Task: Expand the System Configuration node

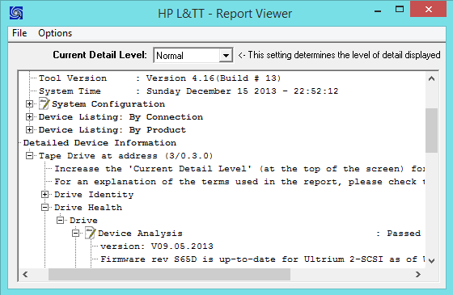Action: [29, 103]
